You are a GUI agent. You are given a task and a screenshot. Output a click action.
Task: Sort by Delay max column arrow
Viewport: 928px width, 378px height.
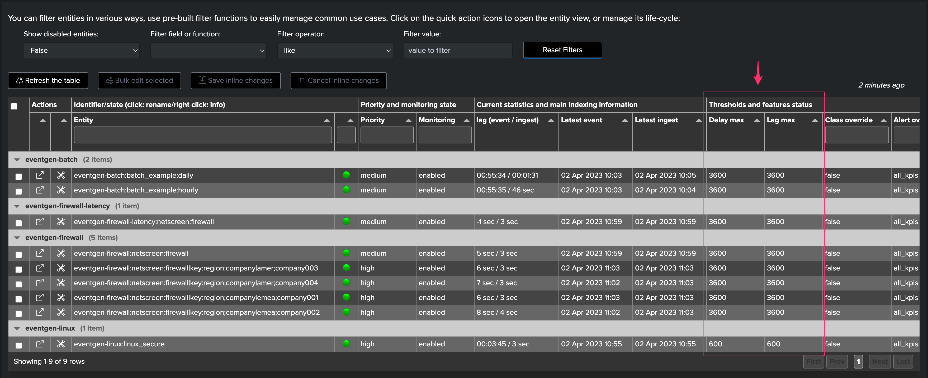pos(756,120)
